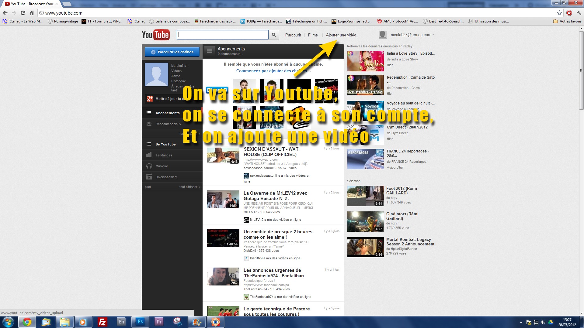Click Parcourir les chaînes button

[172, 52]
